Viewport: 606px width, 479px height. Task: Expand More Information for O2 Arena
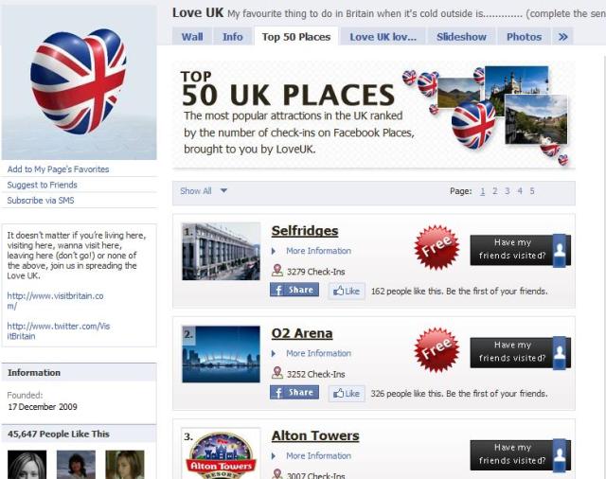click(x=318, y=353)
